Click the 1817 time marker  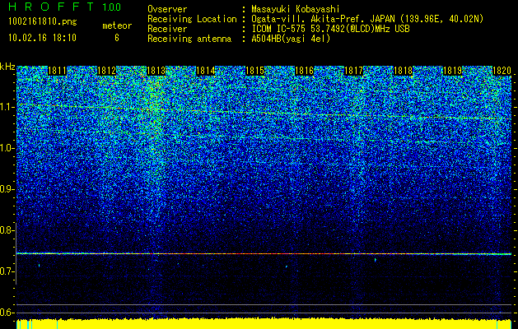(354, 71)
